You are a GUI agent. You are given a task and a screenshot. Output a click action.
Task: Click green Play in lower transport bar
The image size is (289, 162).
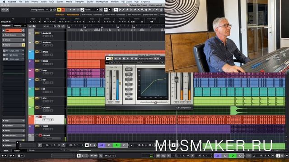point(233,156)
